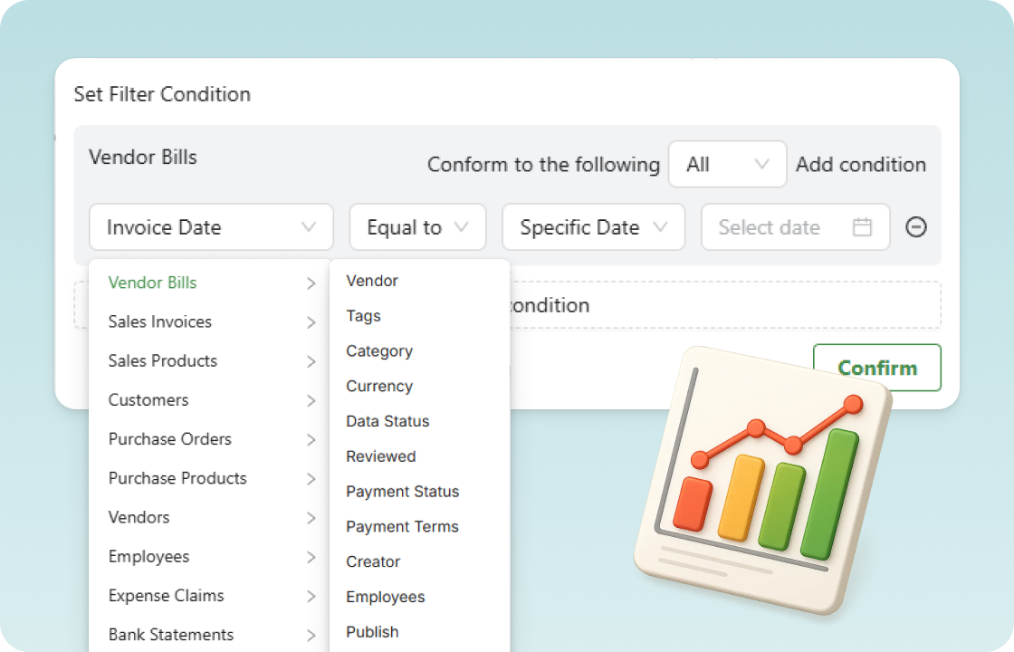Screen dimensions: 1014x652
Task: Select "Vendor Bills" in the field list
Action: point(151,283)
